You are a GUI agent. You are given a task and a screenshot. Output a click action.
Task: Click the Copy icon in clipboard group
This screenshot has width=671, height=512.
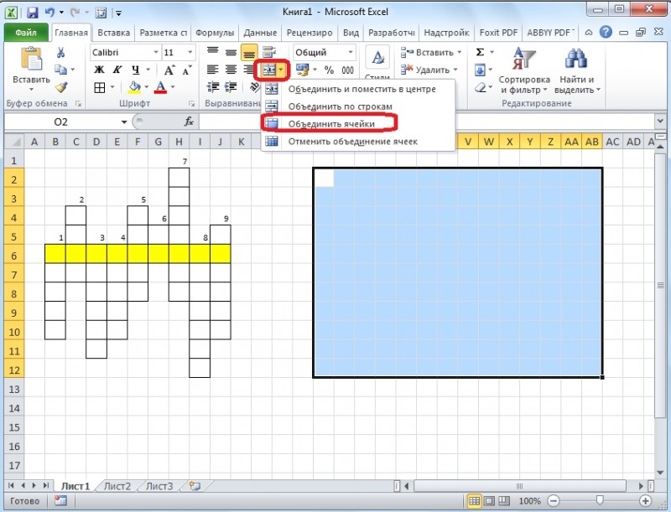60,70
